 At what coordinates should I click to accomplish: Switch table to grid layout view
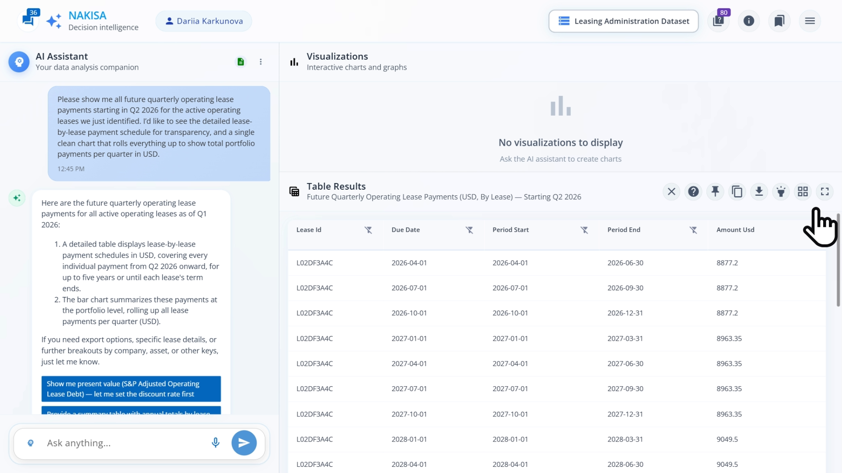click(x=803, y=192)
